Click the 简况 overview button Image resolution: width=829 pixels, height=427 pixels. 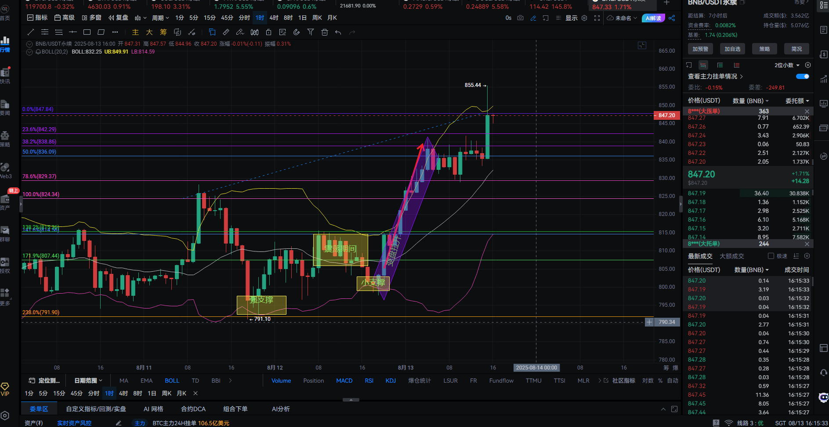point(796,49)
